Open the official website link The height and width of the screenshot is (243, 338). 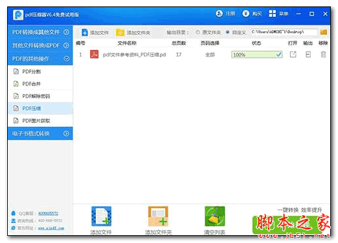click(51, 228)
